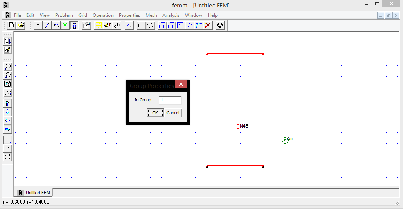Run the yellow mesh generator
The width and height of the screenshot is (403, 209).
pos(99,26)
